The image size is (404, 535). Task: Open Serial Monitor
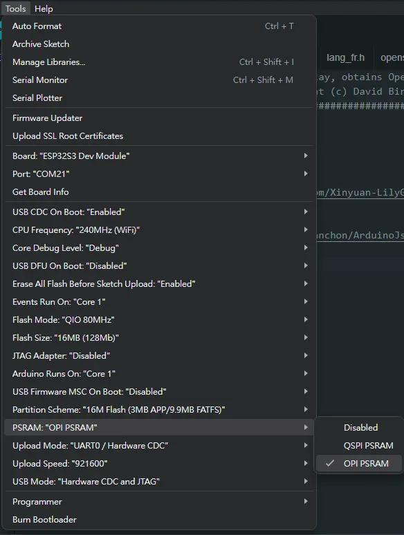click(159, 80)
